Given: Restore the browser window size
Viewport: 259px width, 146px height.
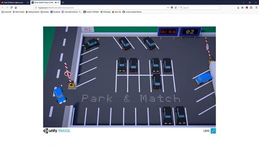Looking at the screenshot, I should click(x=250, y=2).
